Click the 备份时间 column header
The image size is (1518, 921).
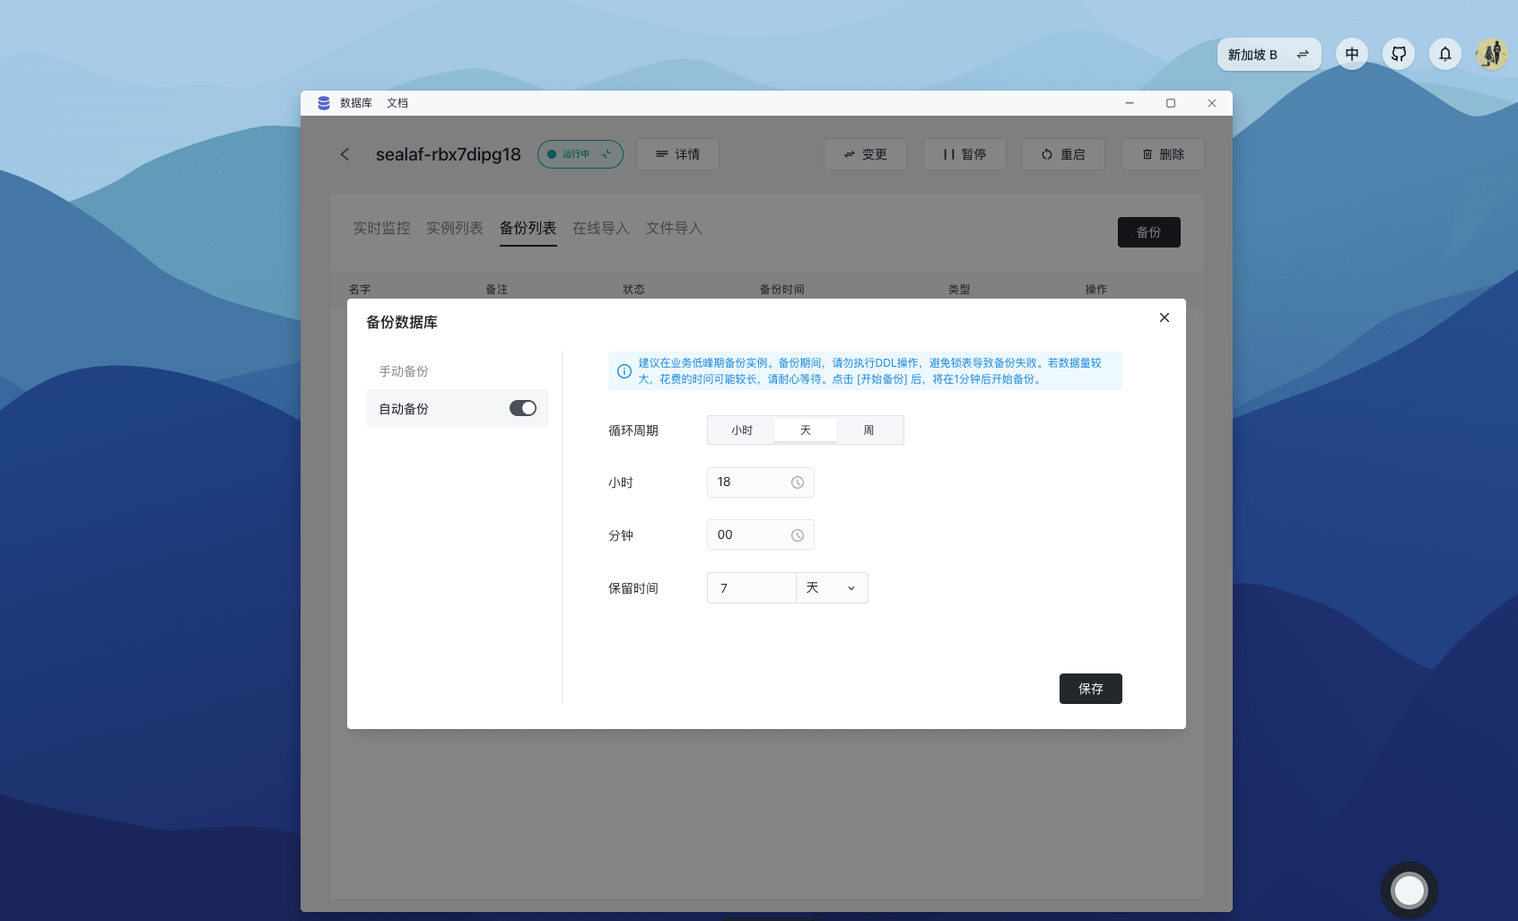tap(782, 290)
